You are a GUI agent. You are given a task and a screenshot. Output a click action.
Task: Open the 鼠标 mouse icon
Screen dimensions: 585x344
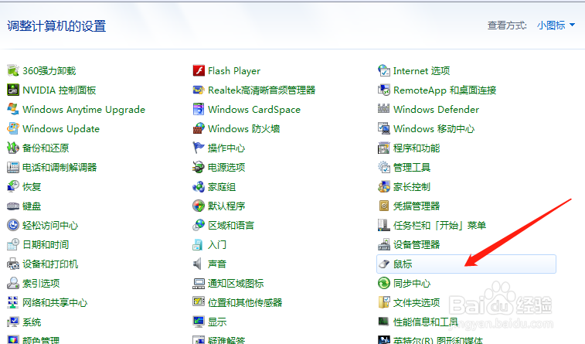point(384,264)
